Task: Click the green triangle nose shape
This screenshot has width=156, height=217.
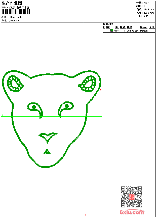Action: point(47,151)
